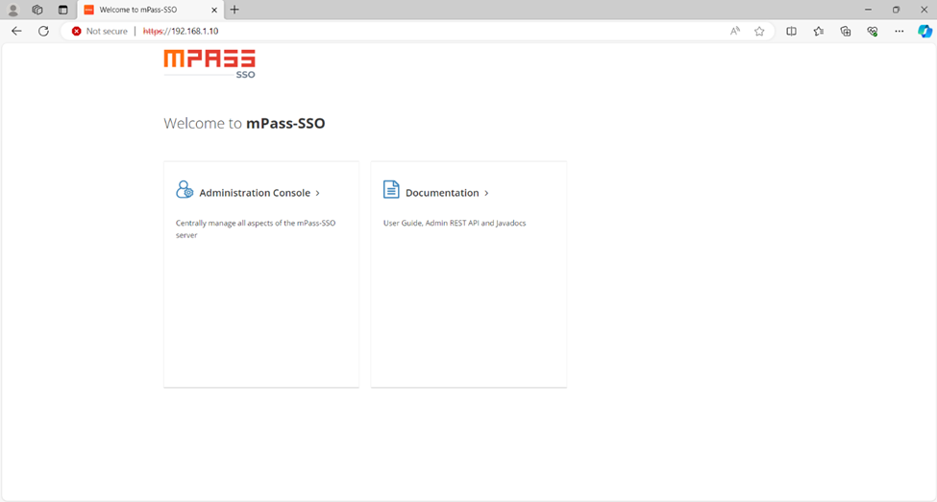Screen dimensions: 937x502
Task: Open the tab actions menu icon
Action: [x=62, y=10]
